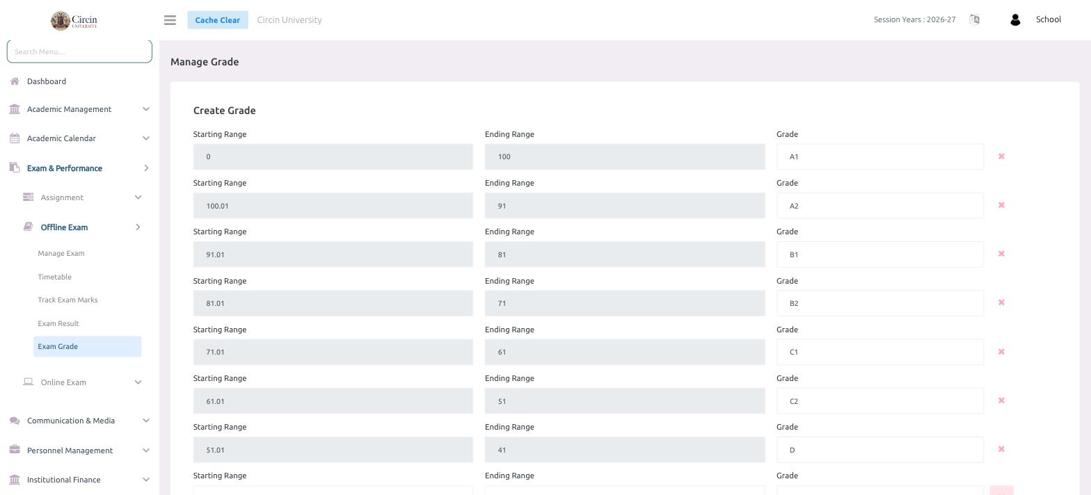Click Starting Range field showing 71.01

click(333, 352)
